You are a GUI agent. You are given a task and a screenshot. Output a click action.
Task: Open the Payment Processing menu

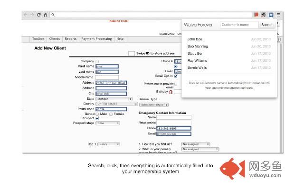[96, 39]
